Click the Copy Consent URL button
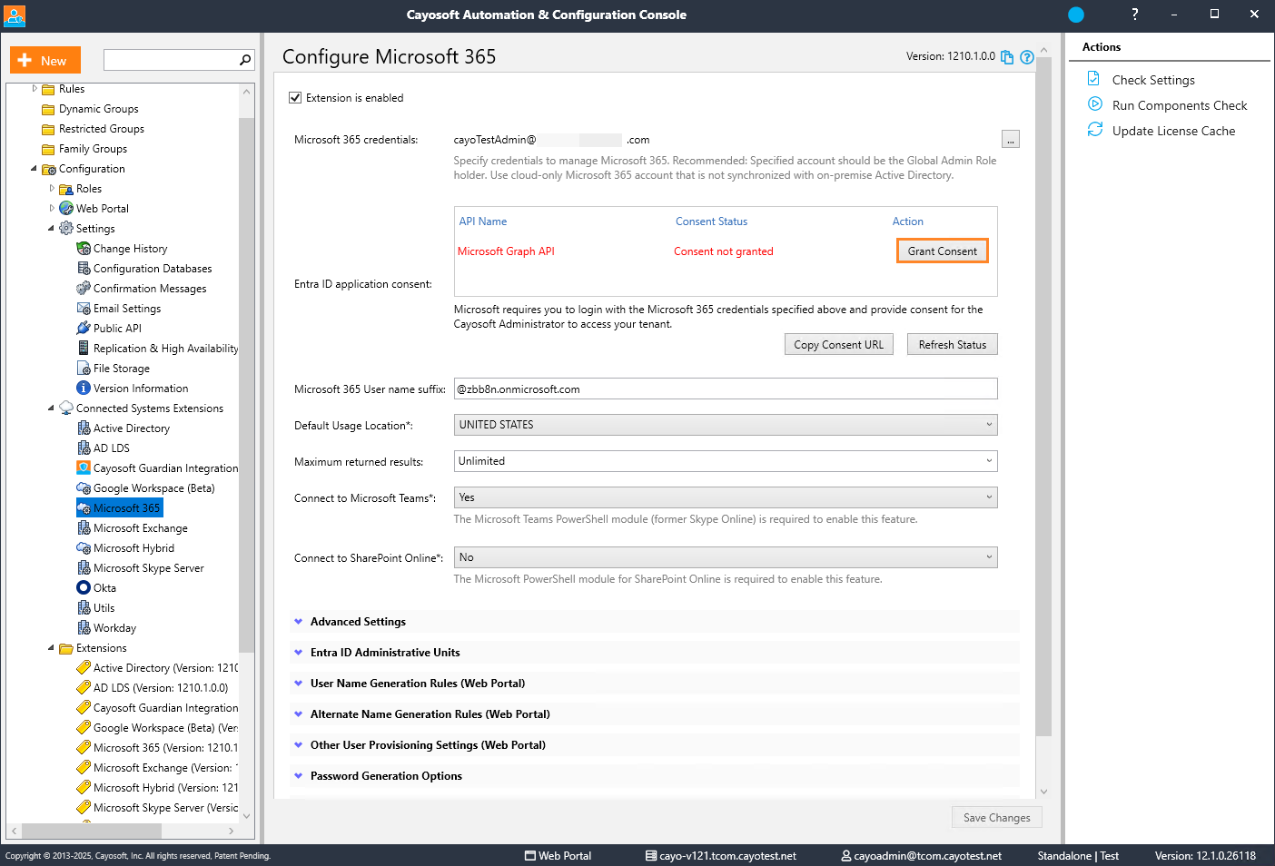 [x=838, y=344]
